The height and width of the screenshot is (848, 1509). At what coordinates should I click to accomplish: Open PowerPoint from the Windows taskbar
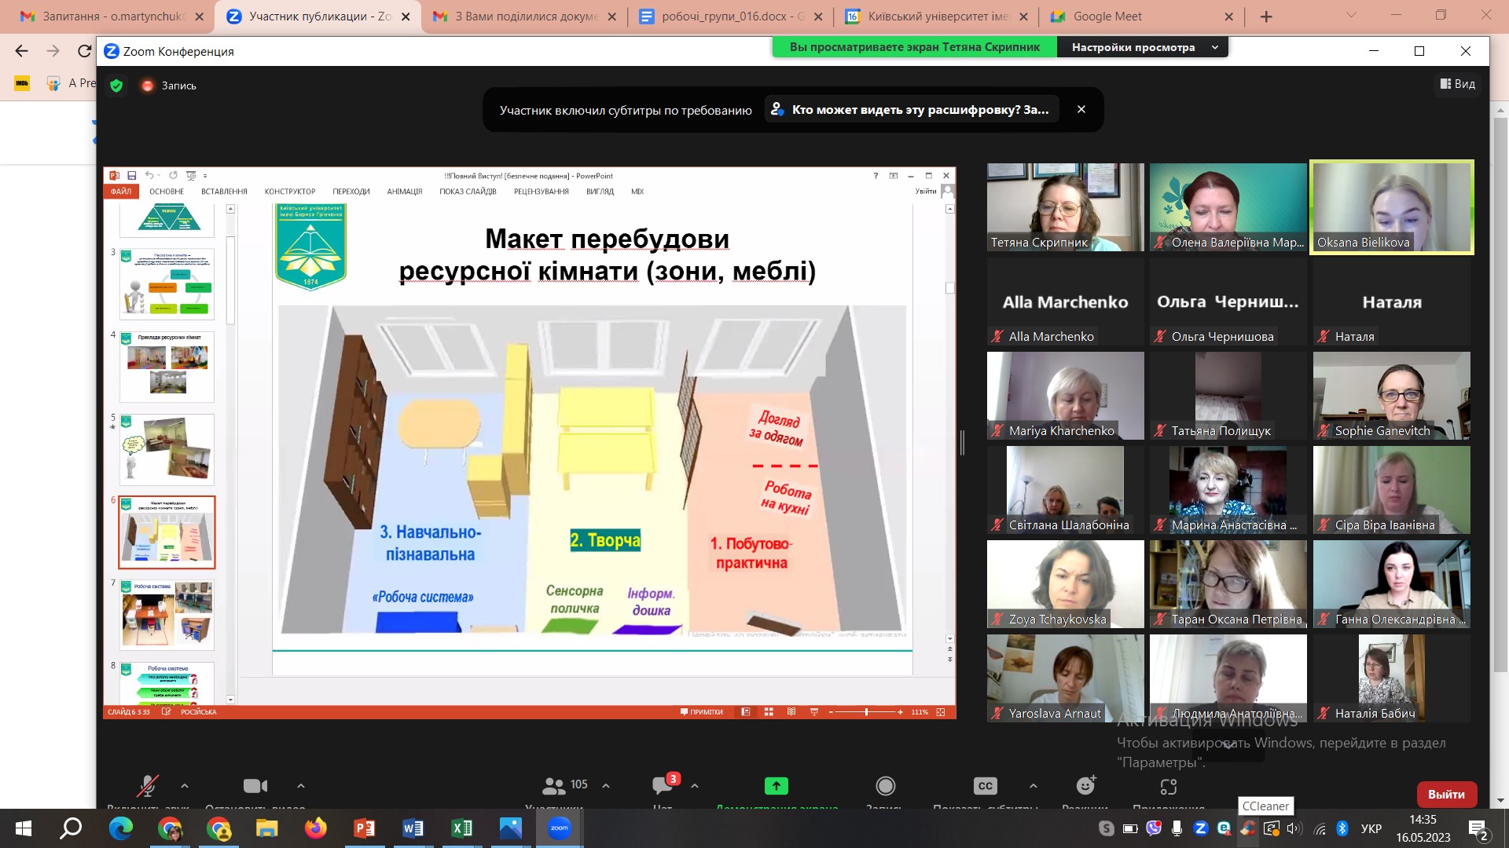coord(364,828)
